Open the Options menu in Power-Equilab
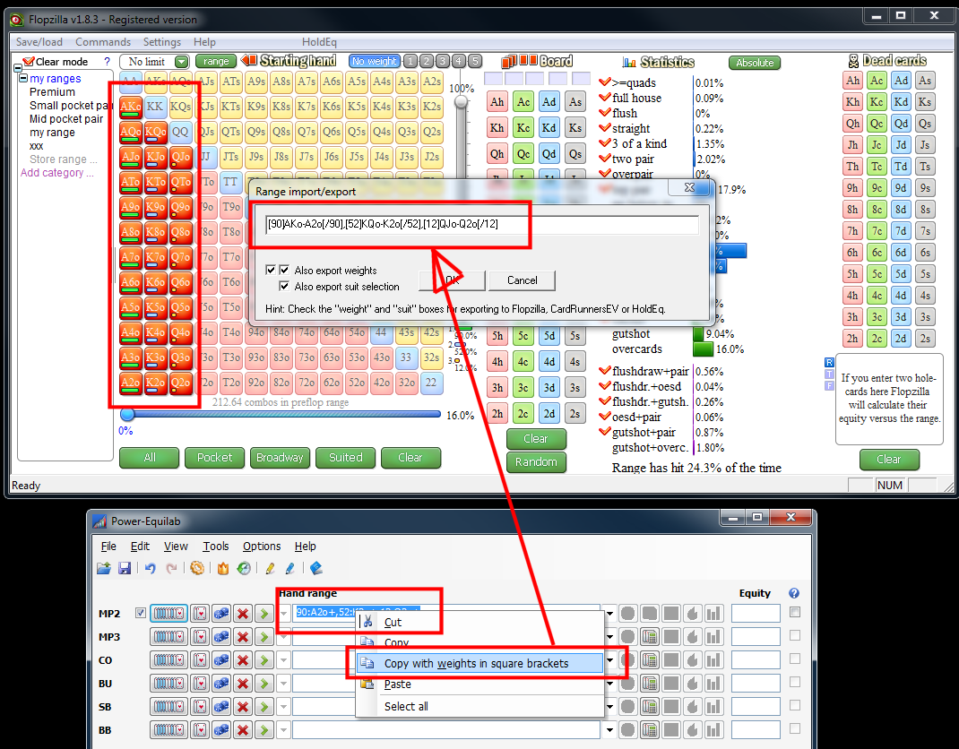 [262, 546]
